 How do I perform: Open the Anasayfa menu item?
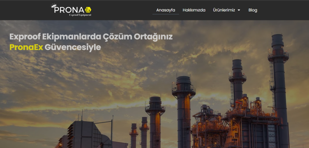click(x=166, y=10)
